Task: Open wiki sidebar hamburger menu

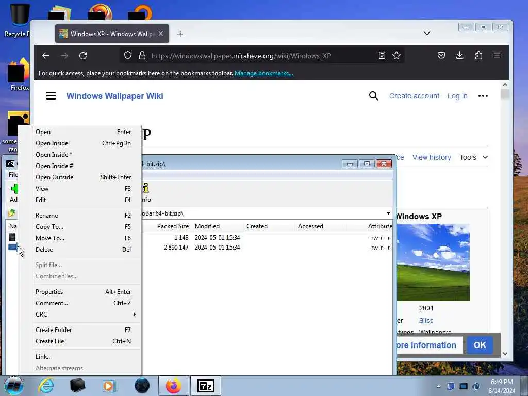Action: click(51, 96)
